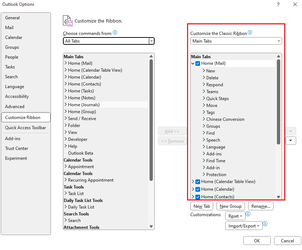Viewport: 302px width, 250px height.
Task: Toggle the Home (Contacts) checkbox on right
Action: pyautogui.click(x=198, y=197)
